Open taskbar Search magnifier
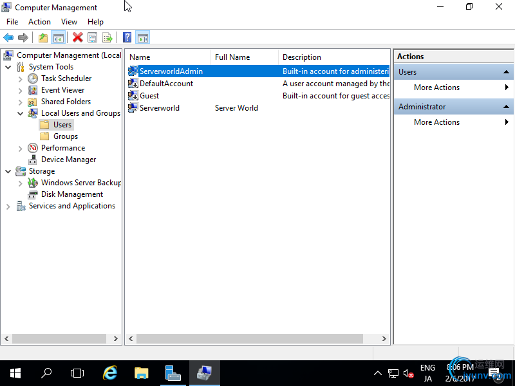Image resolution: width=515 pixels, height=386 pixels. (x=46, y=373)
